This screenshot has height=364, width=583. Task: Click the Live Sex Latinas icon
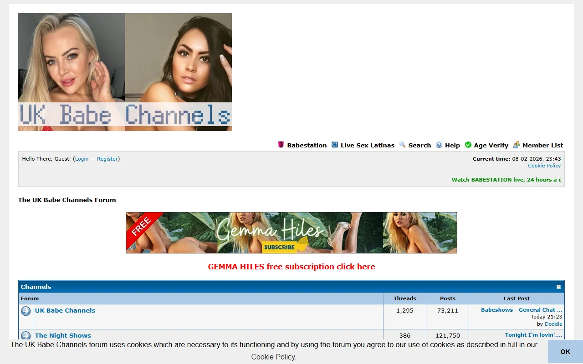(335, 145)
